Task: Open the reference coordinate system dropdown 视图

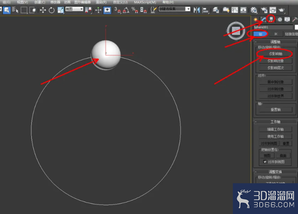Action: coord(74,9)
